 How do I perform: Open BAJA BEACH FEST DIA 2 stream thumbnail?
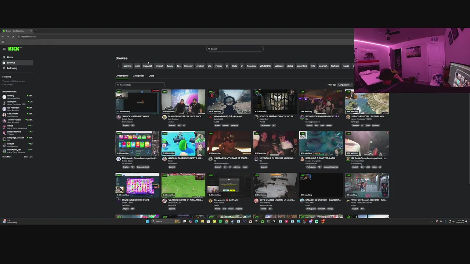tap(183, 102)
